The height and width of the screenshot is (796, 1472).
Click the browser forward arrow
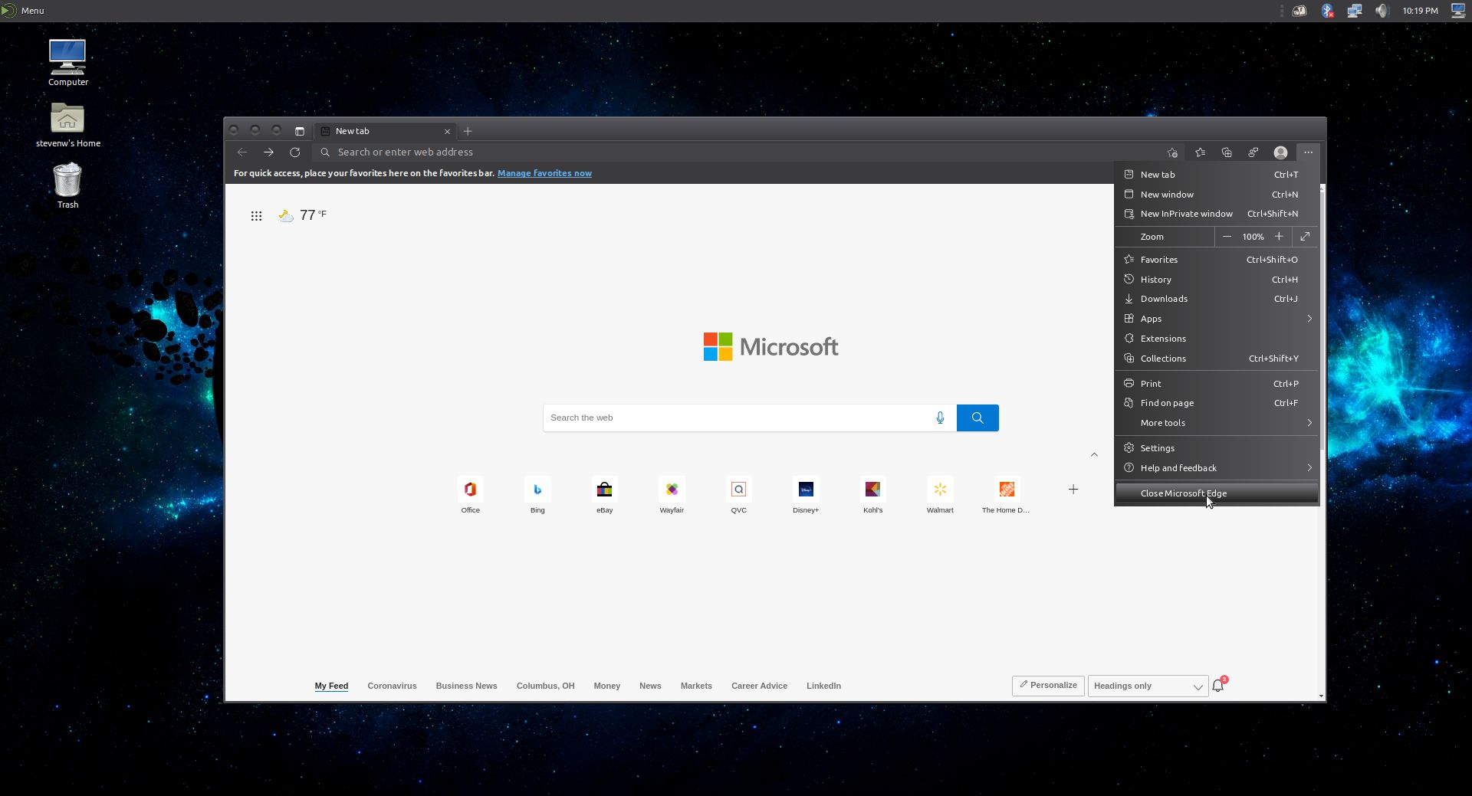268,152
